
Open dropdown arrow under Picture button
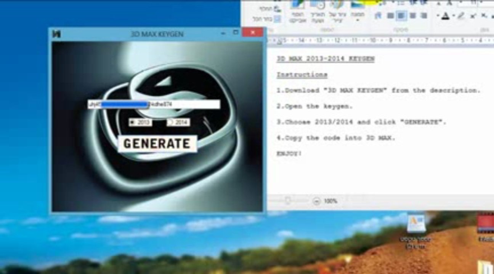(358, 20)
